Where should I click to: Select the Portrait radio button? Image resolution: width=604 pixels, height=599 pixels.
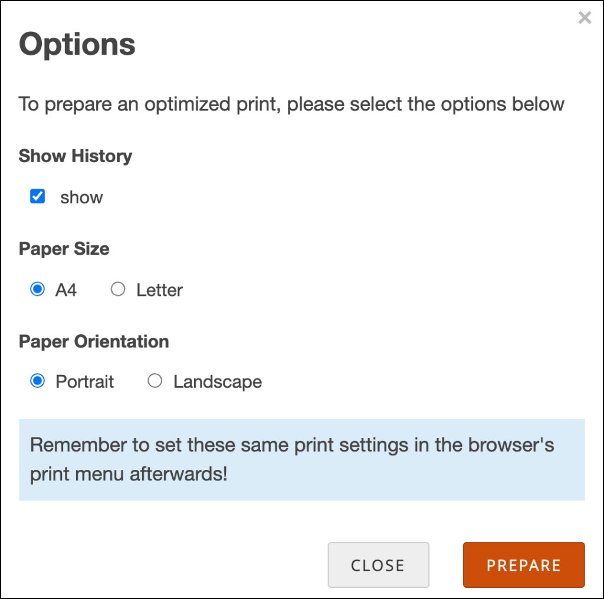(x=37, y=381)
